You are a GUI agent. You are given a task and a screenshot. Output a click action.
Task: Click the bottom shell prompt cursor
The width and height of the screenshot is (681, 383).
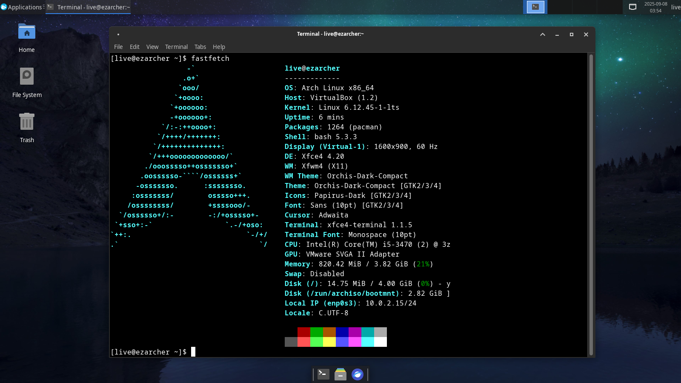193,352
